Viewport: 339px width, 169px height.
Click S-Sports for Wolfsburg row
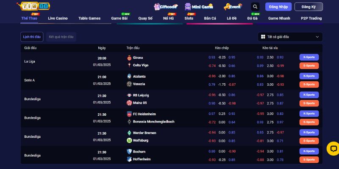(x=309, y=141)
